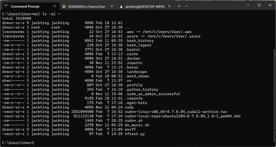Click the '.python_history' file name
This screenshot has width=276, height=147.
click(142, 89)
